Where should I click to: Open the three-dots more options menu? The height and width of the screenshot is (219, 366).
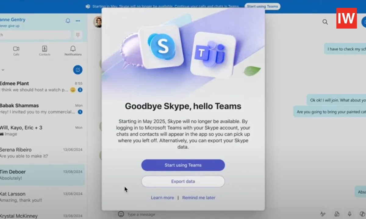[78, 21]
